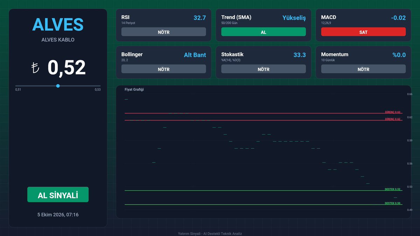Select the RSI value 32.7

tap(199, 17)
